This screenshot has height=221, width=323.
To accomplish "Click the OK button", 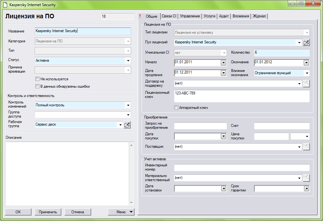I will [18, 212].
